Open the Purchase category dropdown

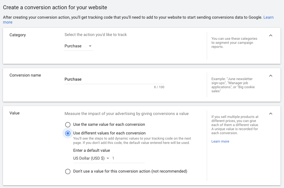pos(79,46)
